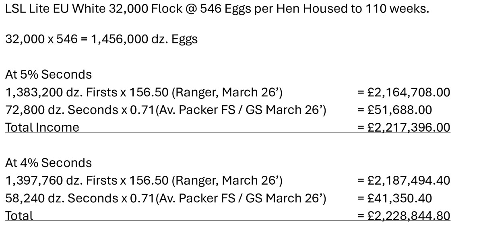Image resolution: width=483 pixels, height=226 pixels.
Task: Click the £2,217,396.00 total income value
Action: 403,128
